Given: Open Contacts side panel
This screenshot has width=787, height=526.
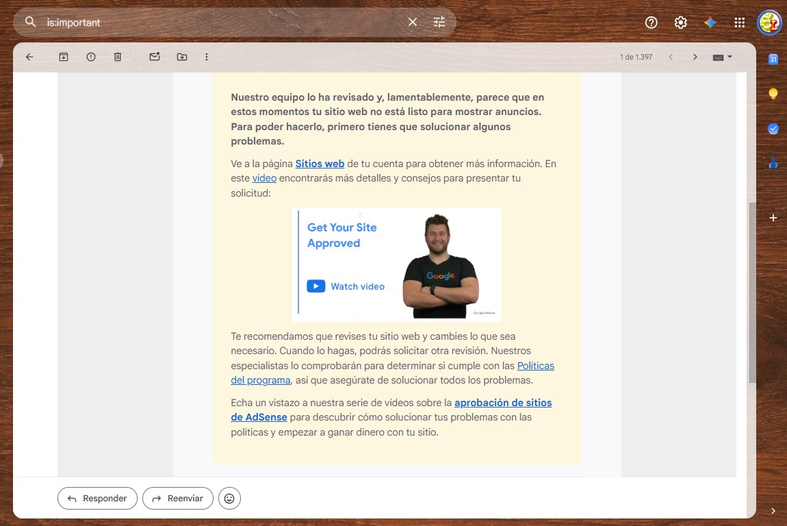Looking at the screenshot, I should (x=773, y=163).
